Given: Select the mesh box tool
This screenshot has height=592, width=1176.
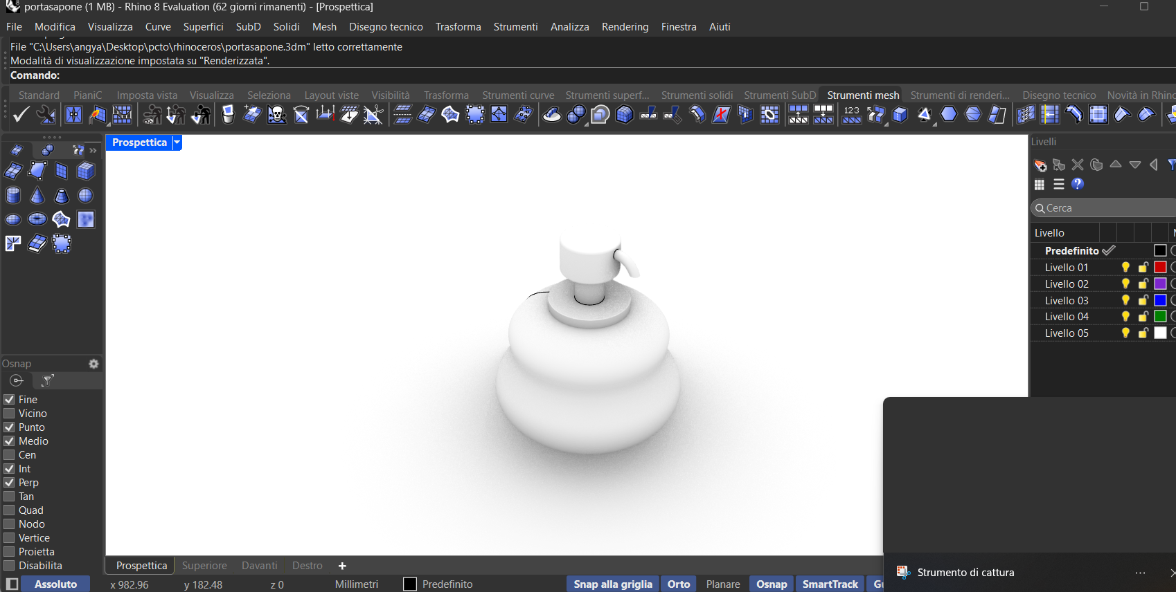Looking at the screenshot, I should [x=86, y=171].
